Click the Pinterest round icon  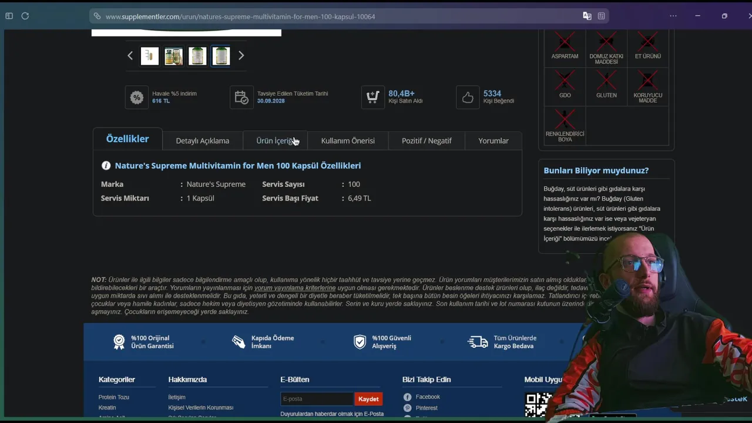(x=408, y=408)
